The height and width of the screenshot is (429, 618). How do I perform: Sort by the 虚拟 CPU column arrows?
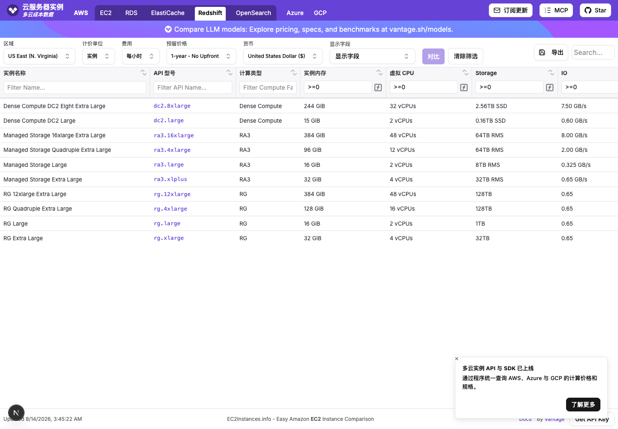click(466, 73)
